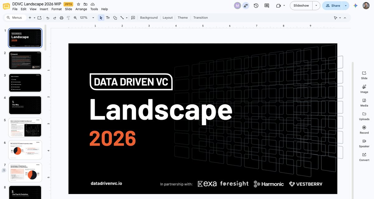Click the insert template slide icon
The width and height of the screenshot is (374, 199).
pos(39,18)
